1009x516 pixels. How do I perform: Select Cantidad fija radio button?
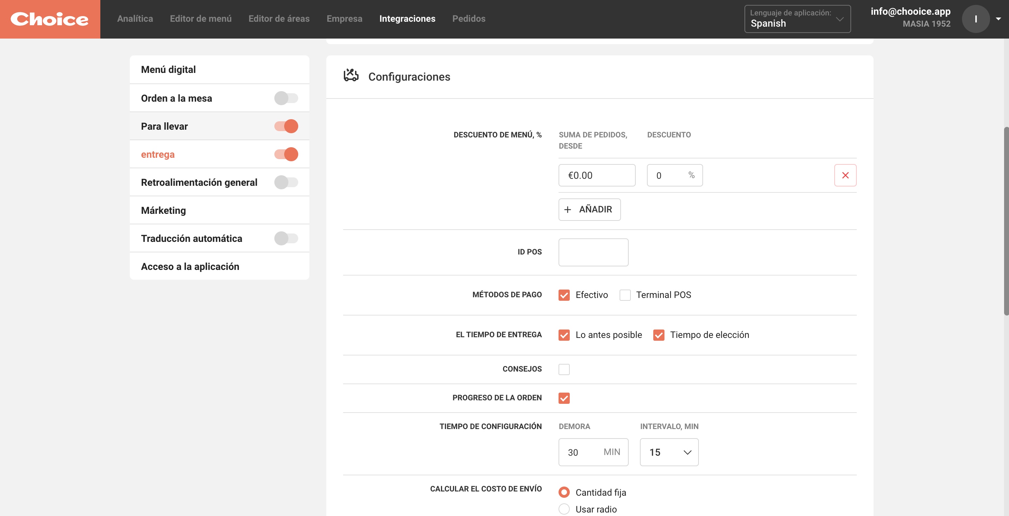564,492
